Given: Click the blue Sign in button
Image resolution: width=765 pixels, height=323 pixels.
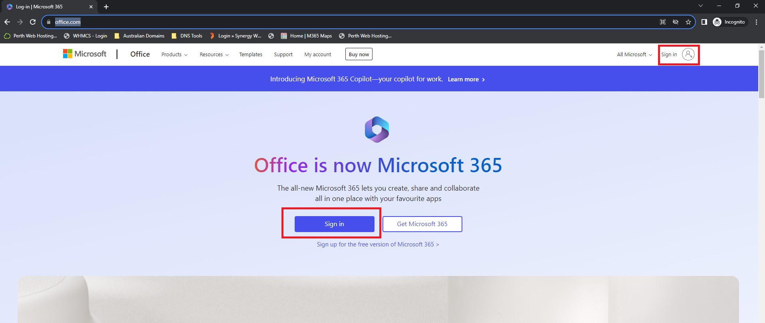Looking at the screenshot, I should (x=335, y=224).
